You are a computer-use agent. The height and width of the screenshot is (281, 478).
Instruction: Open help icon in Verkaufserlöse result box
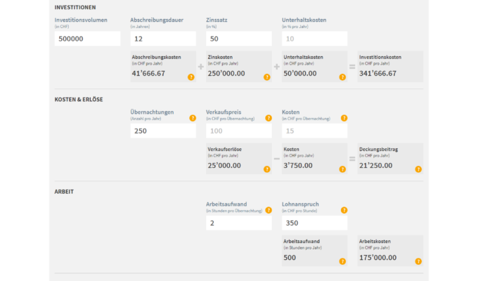point(266,169)
